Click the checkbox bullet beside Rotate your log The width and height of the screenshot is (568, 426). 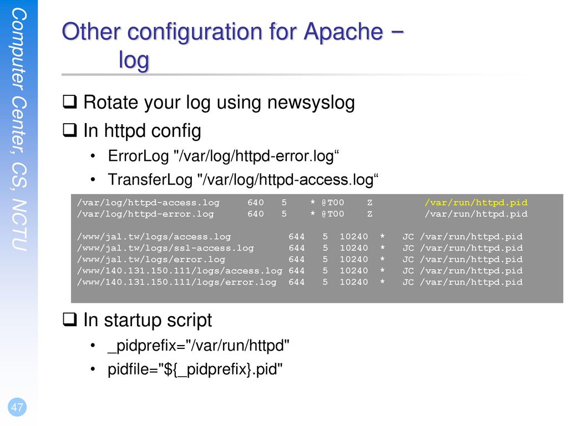tap(70, 102)
